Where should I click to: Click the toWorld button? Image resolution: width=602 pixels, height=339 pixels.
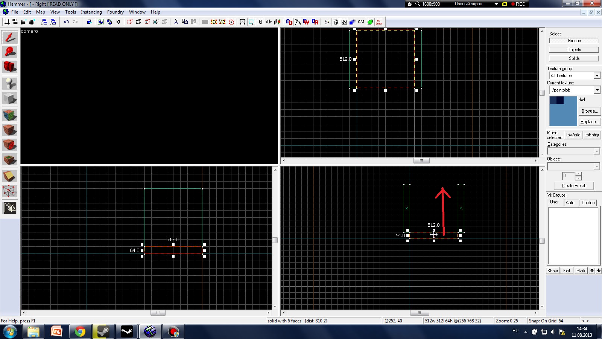(x=573, y=135)
